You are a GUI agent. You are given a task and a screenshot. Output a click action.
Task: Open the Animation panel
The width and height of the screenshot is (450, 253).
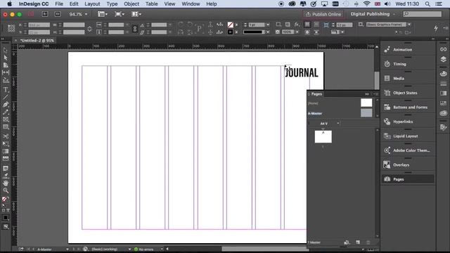408,50
